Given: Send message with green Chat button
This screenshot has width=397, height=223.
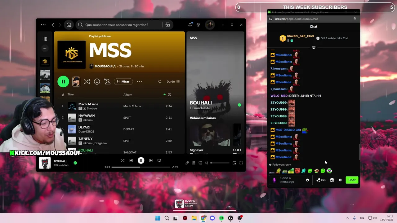Looking at the screenshot, I should pyautogui.click(x=352, y=180).
